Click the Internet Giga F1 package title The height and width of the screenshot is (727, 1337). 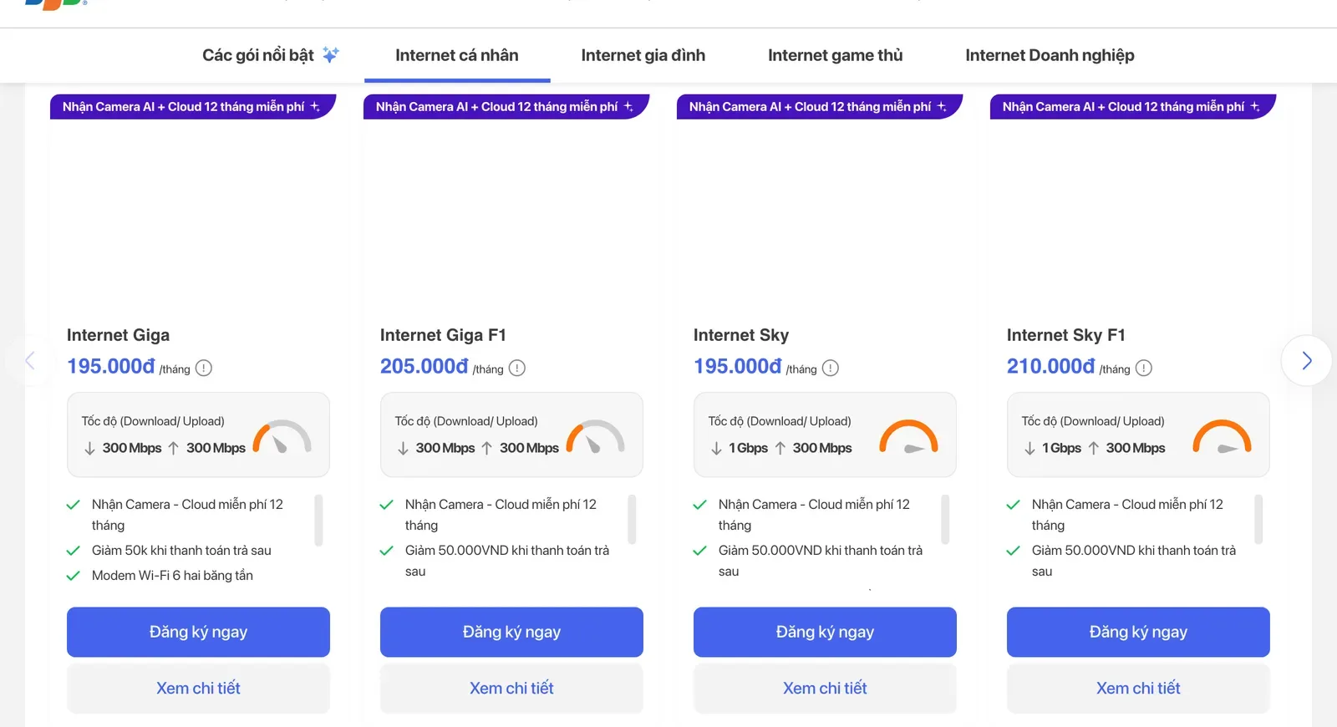(x=443, y=335)
